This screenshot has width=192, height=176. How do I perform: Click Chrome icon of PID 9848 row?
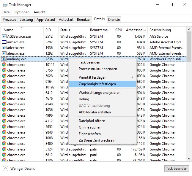click(x=4, y=132)
